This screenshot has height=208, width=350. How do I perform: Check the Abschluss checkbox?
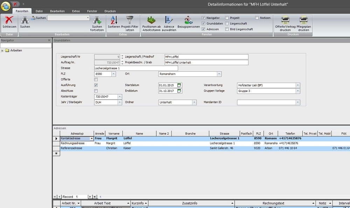tap(96, 91)
